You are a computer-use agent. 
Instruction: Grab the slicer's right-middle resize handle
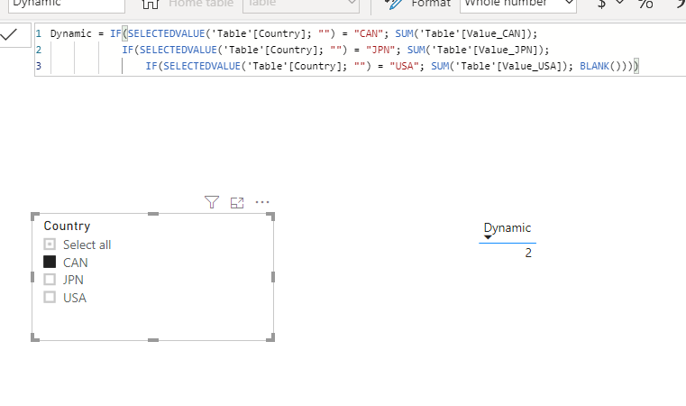click(x=273, y=277)
